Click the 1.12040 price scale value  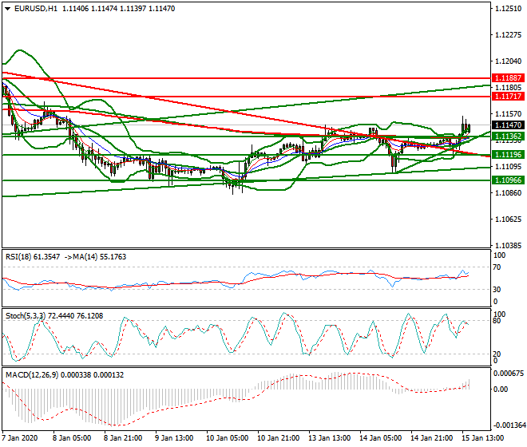[x=509, y=61]
